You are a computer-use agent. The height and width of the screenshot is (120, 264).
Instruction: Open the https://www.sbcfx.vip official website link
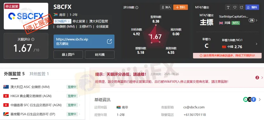(84, 41)
